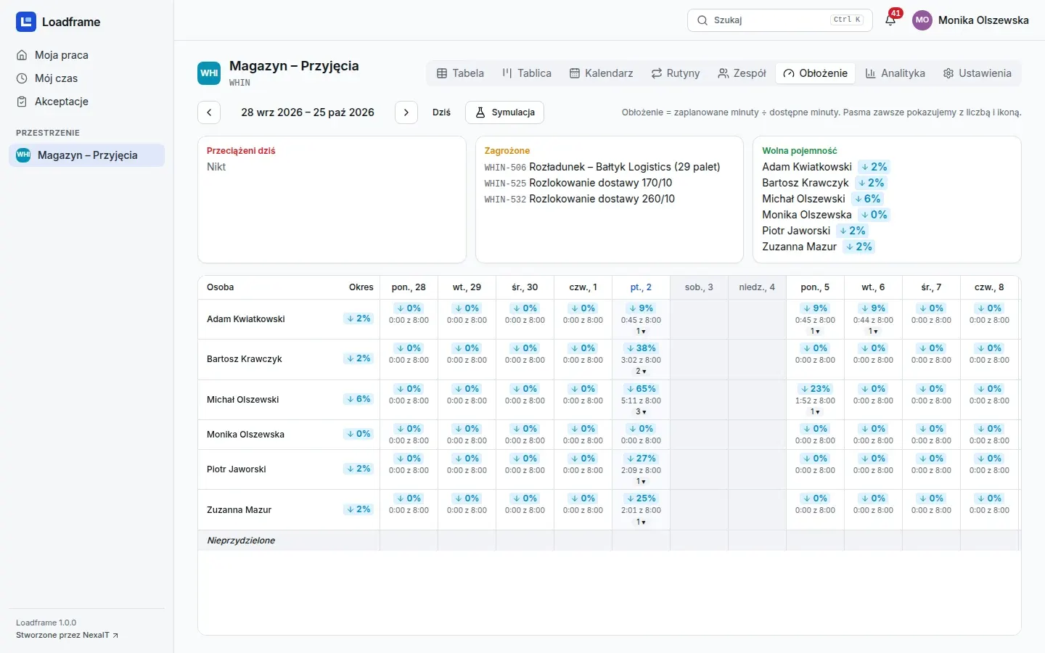Screen dimensions: 1045x653
Task: Go to the next date range arrow
Action: pyautogui.click(x=406, y=112)
